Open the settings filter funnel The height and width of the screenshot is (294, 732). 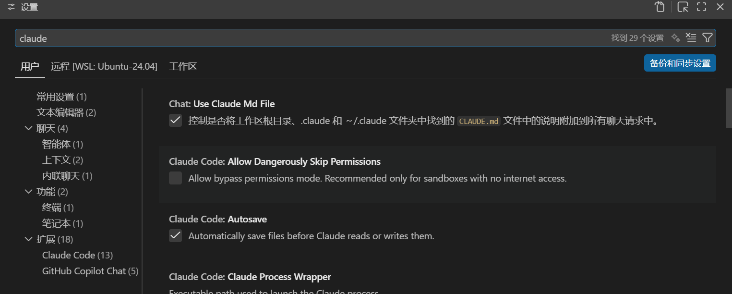707,38
